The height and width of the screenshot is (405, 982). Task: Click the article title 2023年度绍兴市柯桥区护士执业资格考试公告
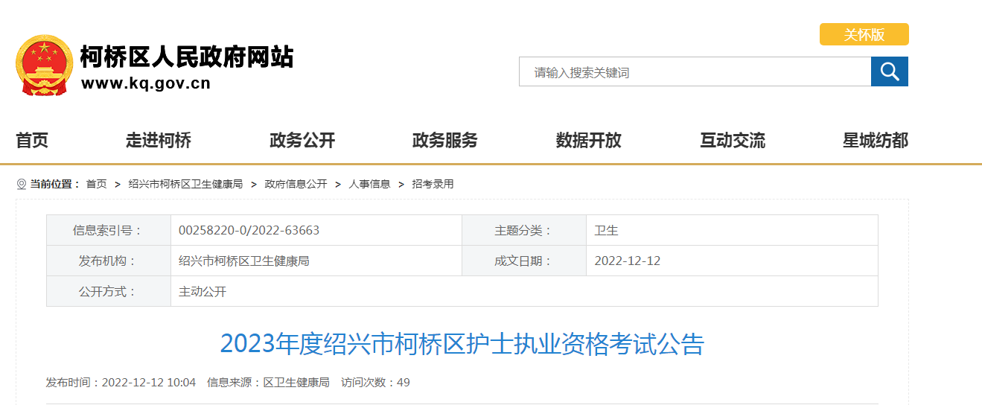click(462, 345)
